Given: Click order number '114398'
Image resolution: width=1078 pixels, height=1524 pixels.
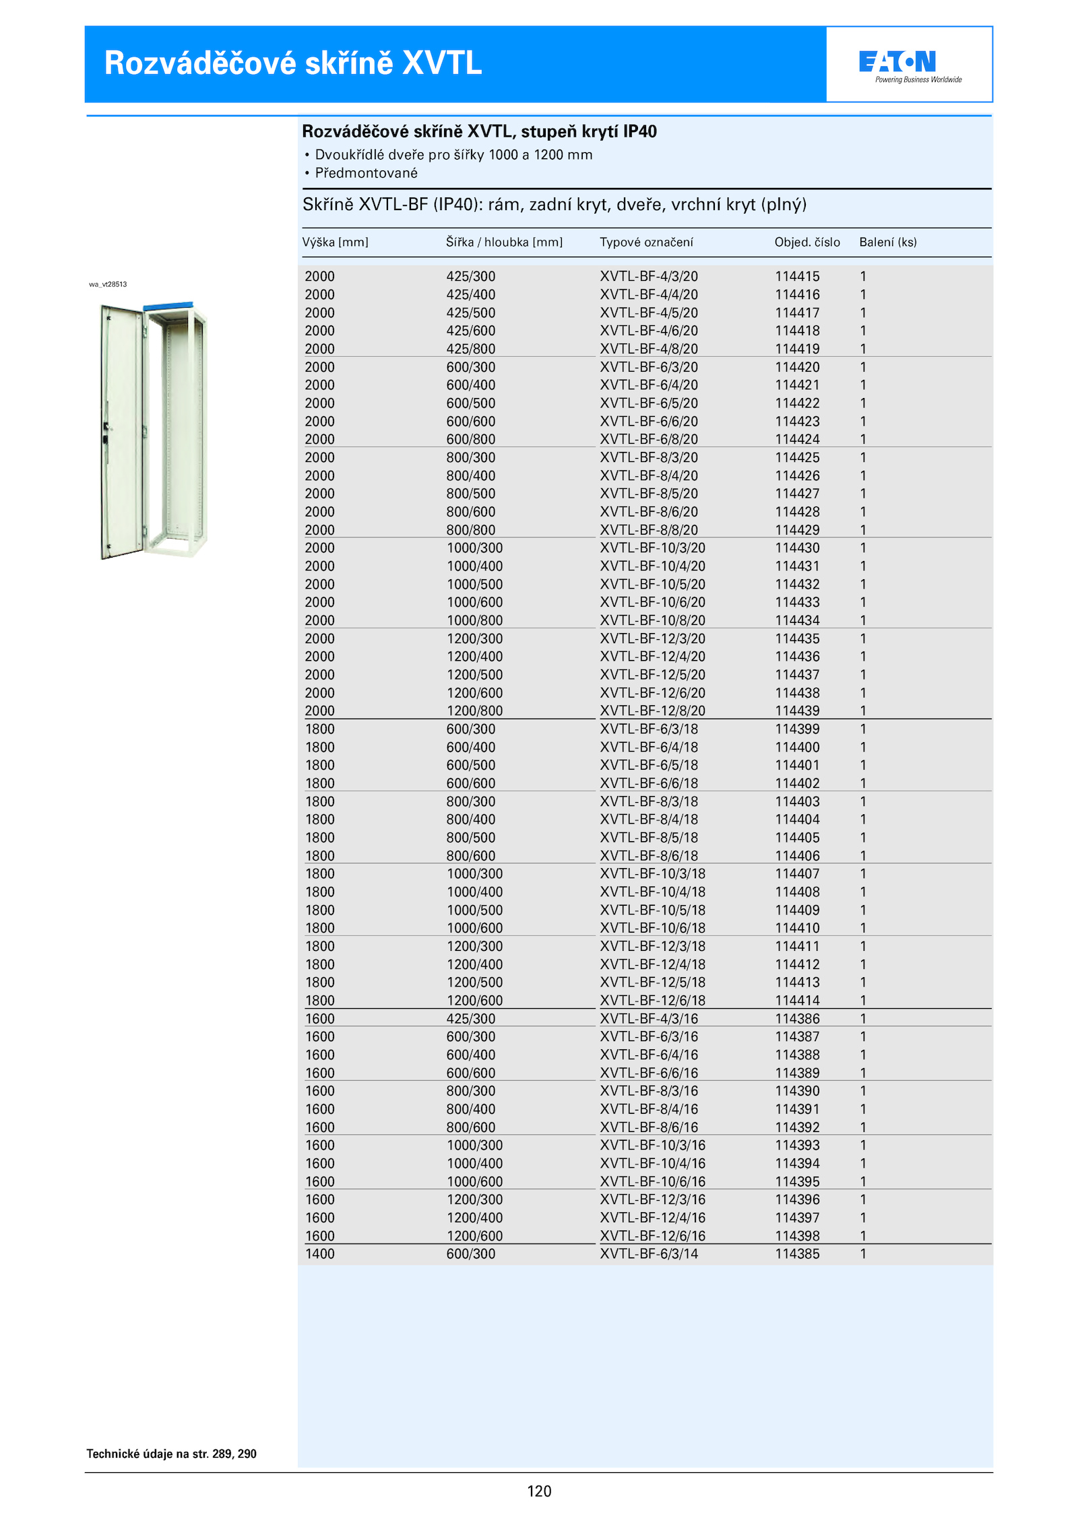Looking at the screenshot, I should 797,1236.
